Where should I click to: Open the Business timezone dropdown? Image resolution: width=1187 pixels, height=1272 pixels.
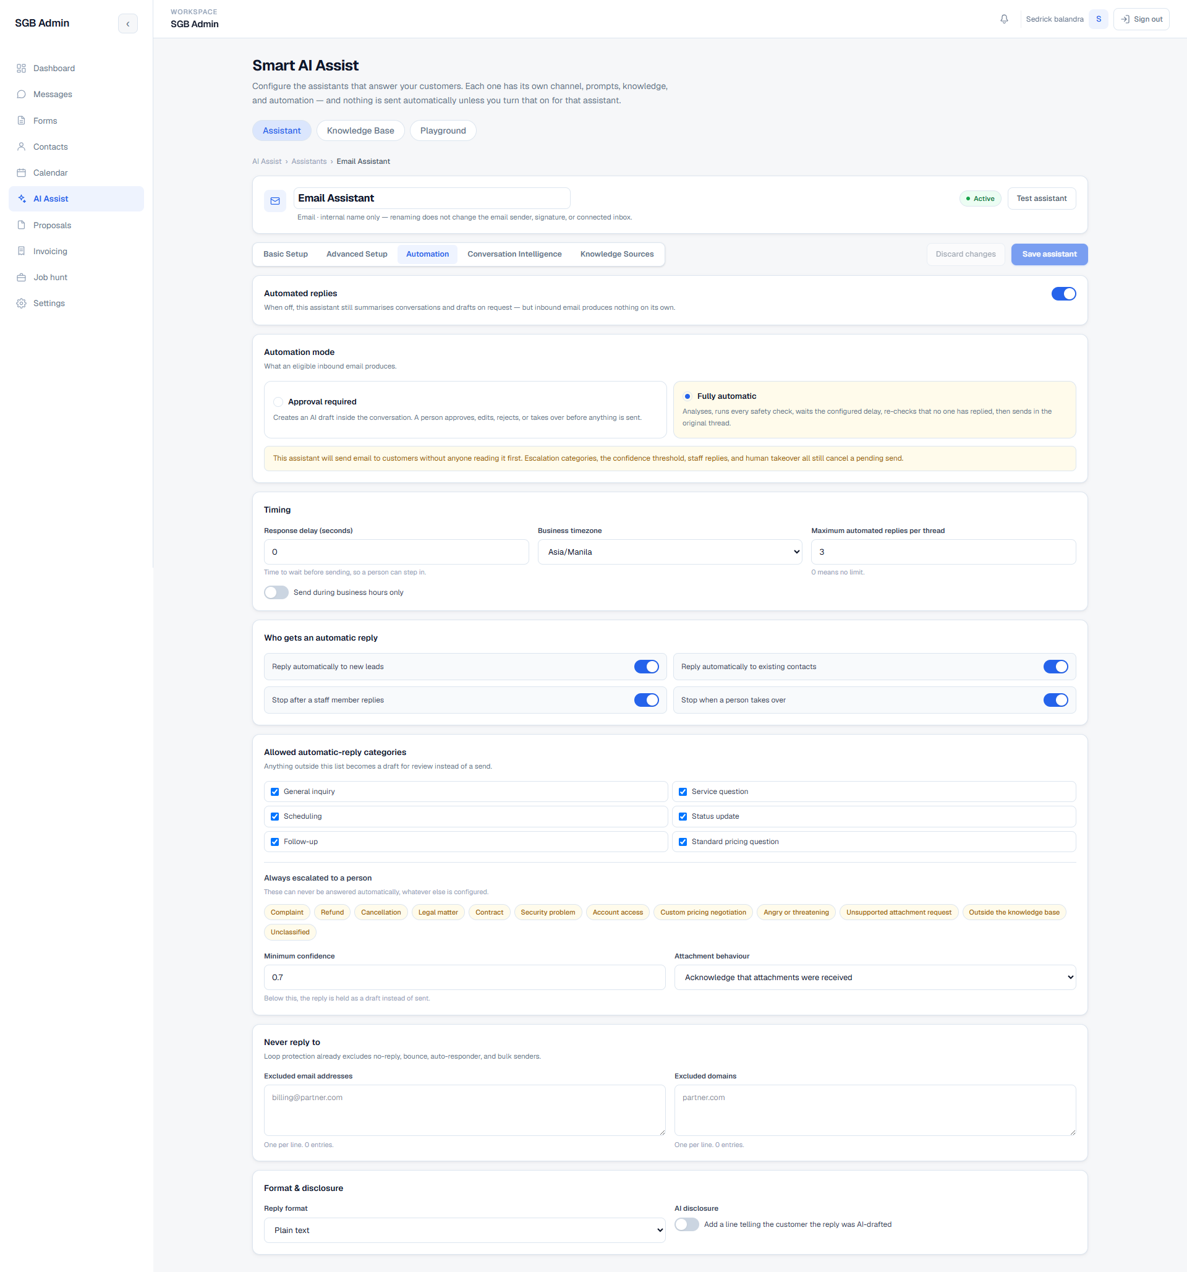(x=670, y=552)
